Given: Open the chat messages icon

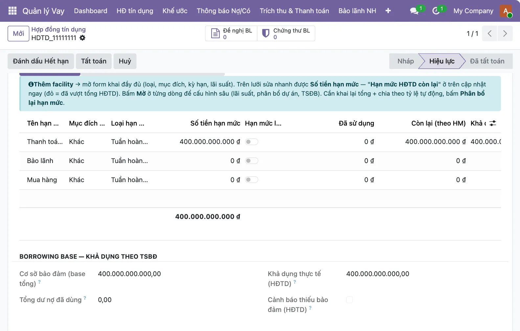Looking at the screenshot, I should [x=414, y=11].
